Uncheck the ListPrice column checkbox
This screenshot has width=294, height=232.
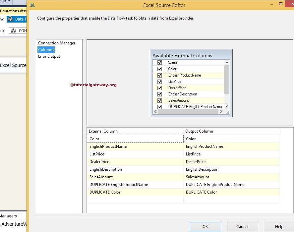tap(159, 81)
